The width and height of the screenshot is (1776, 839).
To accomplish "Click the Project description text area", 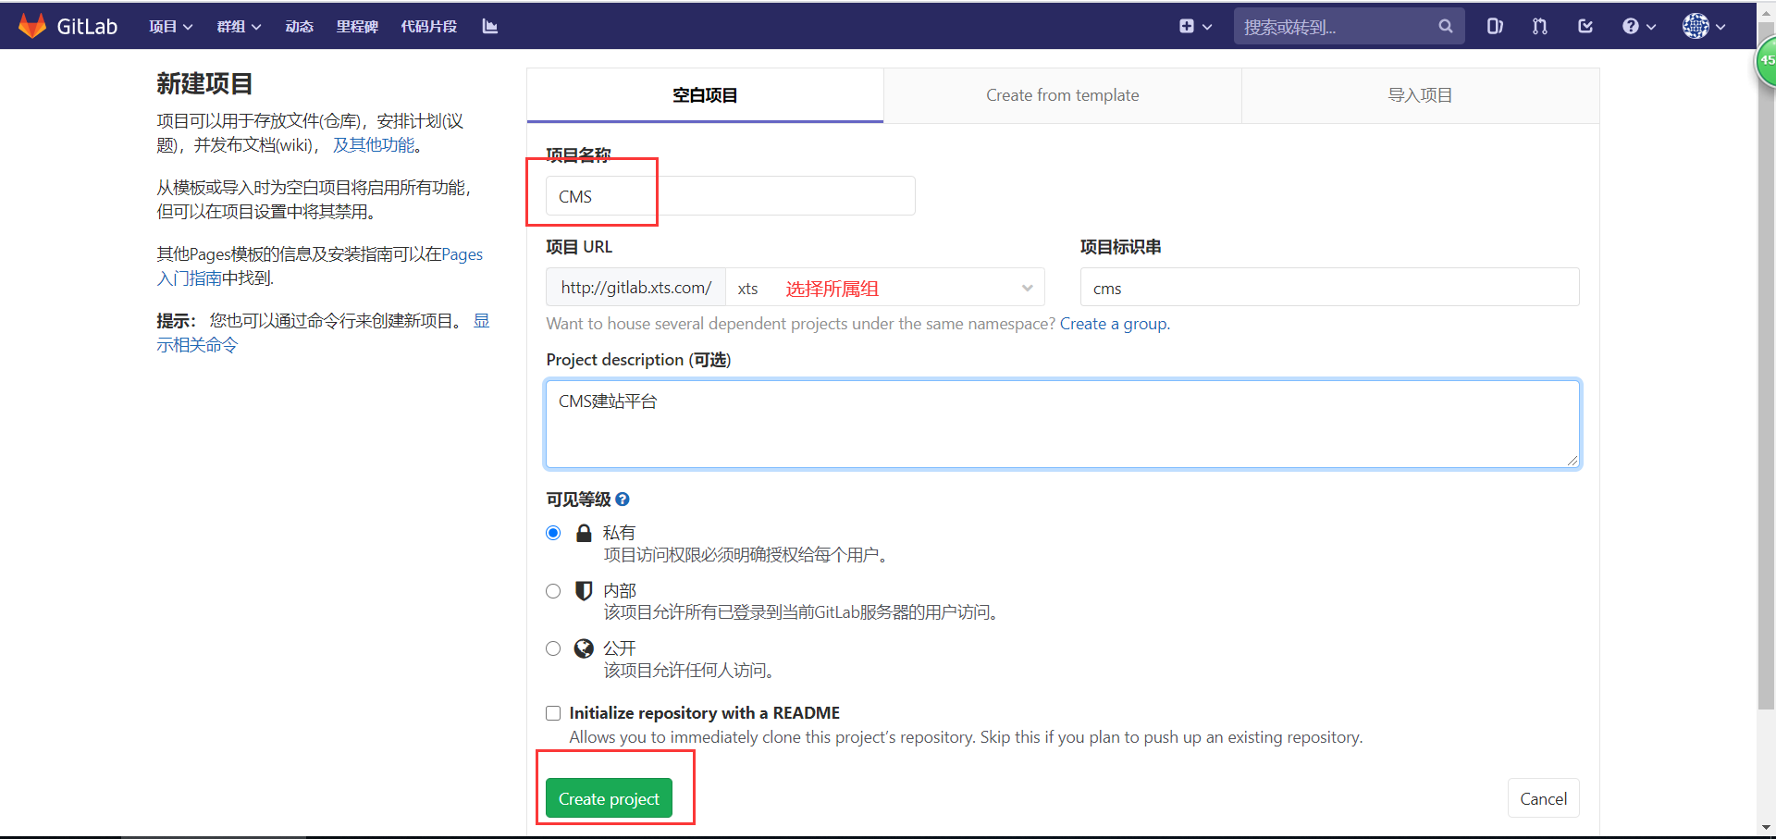I will (x=1063, y=424).
